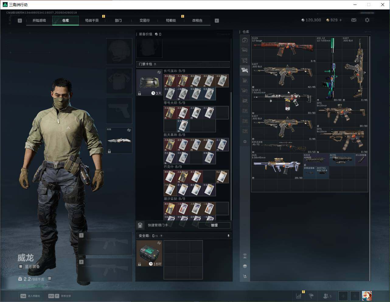Image resolution: width=390 pixels, height=302 pixels.
Task: Open the statistics bar-chart icon
Action: coord(299,296)
